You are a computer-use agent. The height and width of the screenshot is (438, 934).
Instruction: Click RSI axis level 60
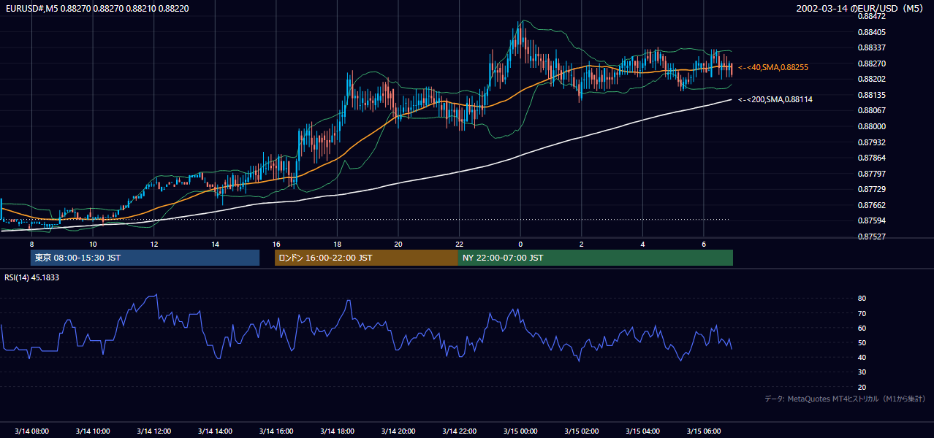tap(862, 328)
